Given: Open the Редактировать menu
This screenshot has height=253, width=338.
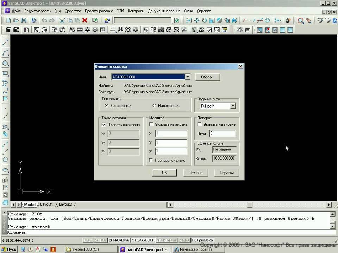Looking at the screenshot, I should click(x=37, y=11).
